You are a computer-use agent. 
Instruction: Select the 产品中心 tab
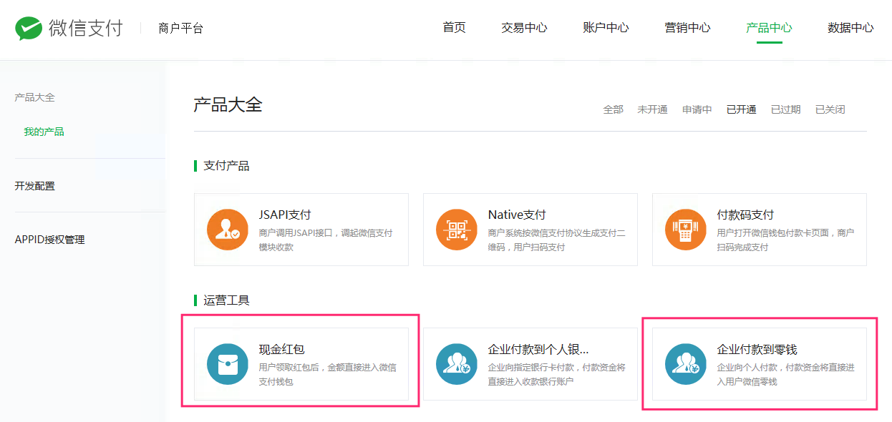(x=769, y=28)
